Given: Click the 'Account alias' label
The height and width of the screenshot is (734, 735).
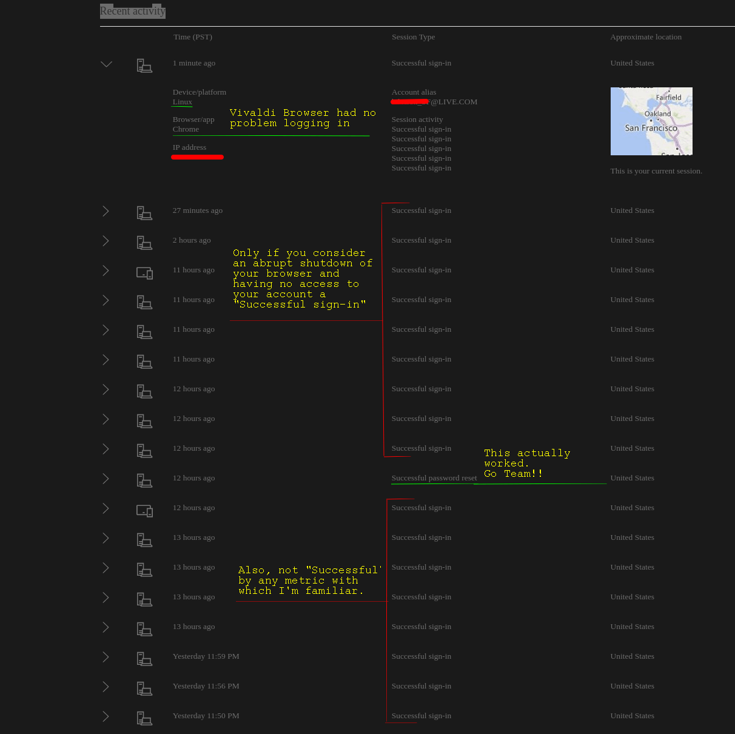Looking at the screenshot, I should [414, 92].
